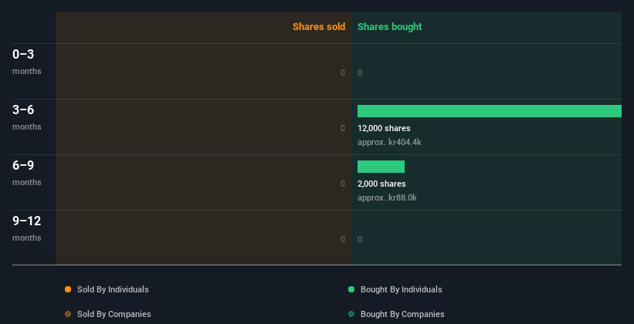The height and width of the screenshot is (324, 634).
Task: Select the 0–3 months row label
Action: (x=26, y=61)
